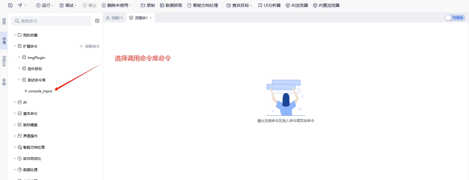Click the AI category icon in the tree
This screenshot has width=469, height=180.
pyautogui.click(x=20, y=102)
